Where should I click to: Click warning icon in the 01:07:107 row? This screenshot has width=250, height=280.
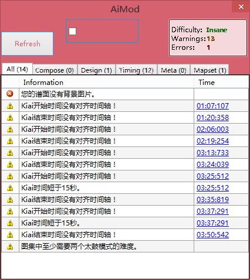[10, 106]
